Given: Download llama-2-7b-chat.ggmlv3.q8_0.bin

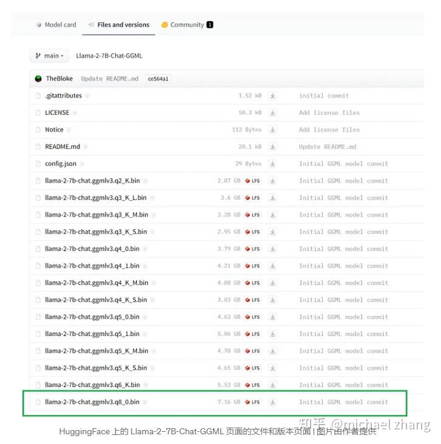Looking at the screenshot, I should [273, 402].
